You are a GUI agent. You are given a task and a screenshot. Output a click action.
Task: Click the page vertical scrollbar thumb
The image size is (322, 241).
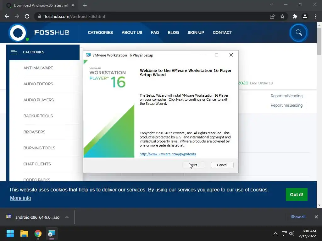(319, 41)
